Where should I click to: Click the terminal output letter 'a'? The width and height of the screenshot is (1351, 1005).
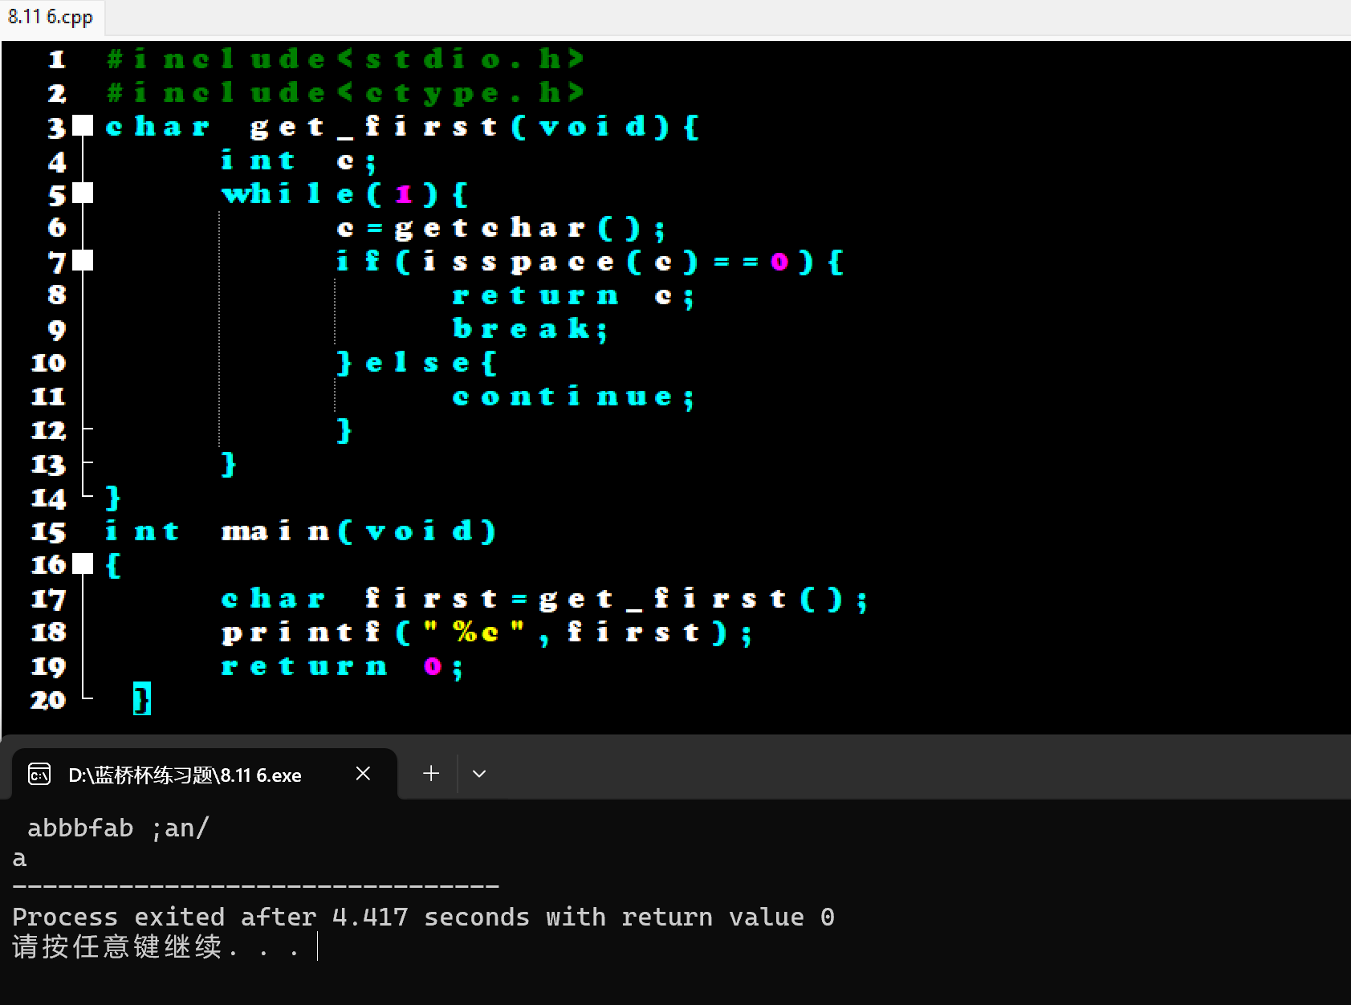click(19, 859)
